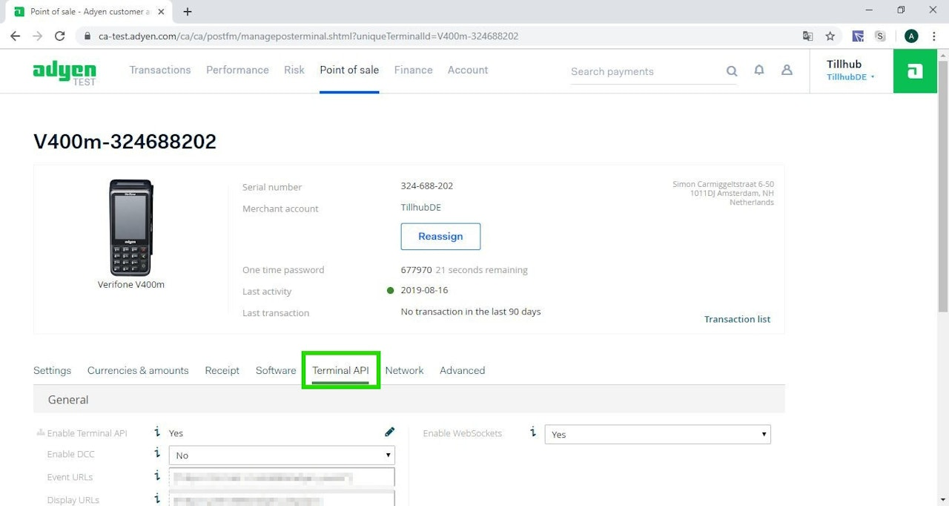Viewport: 949px width, 506px height.
Task: Show info for Enable WebSockets
Action: tap(532, 432)
